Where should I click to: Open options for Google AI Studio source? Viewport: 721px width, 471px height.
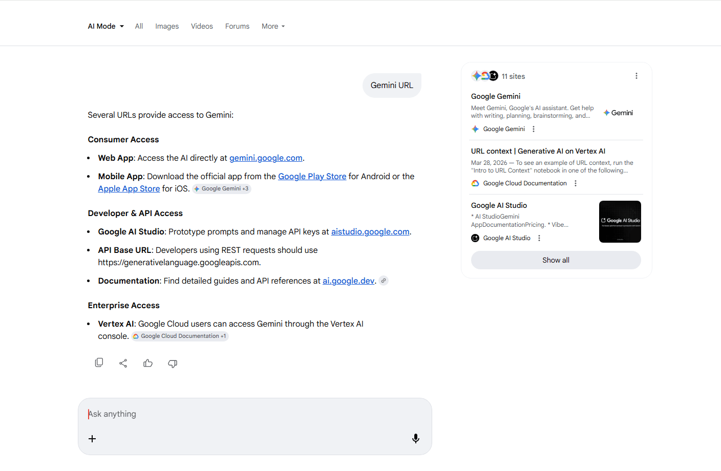[539, 238]
